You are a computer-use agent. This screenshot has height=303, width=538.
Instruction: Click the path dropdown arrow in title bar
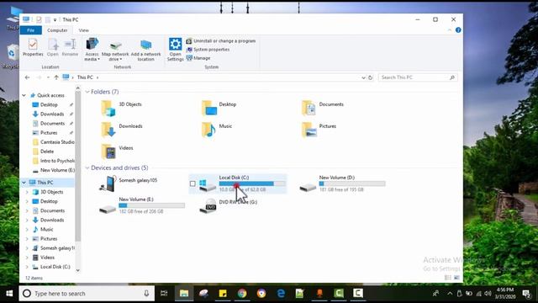pos(55,20)
